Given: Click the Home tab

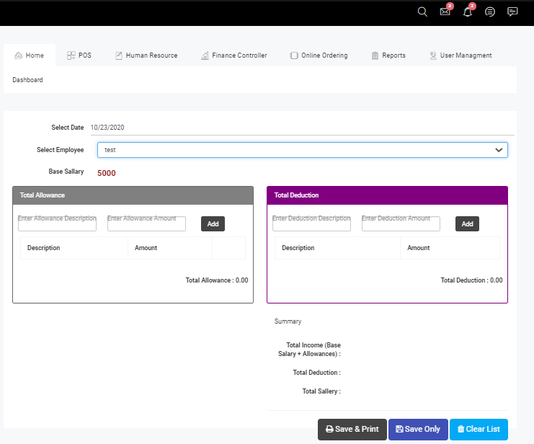Looking at the screenshot, I should (x=30, y=55).
